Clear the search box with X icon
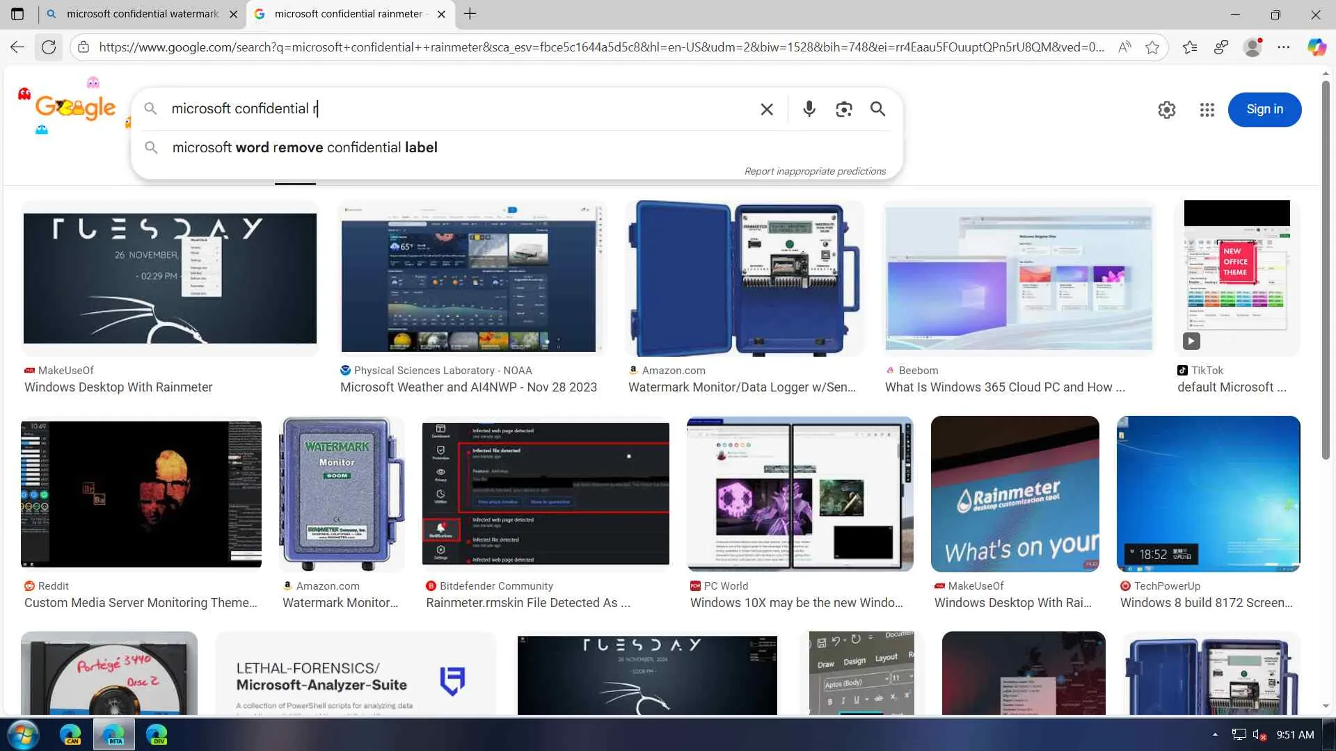The height and width of the screenshot is (751, 1336). coord(766,109)
